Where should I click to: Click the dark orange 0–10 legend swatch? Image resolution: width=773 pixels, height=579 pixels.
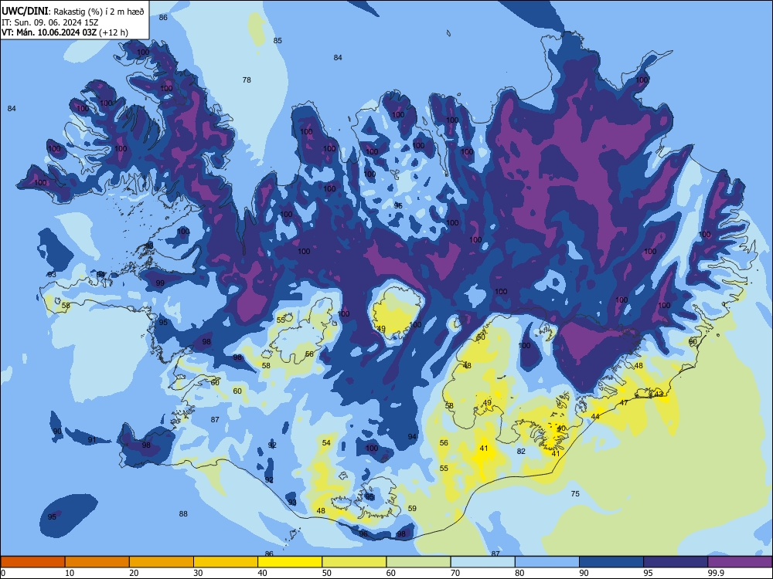pos(32,562)
